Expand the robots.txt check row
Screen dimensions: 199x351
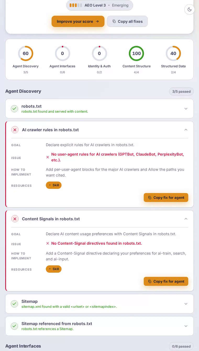[x=99, y=108]
